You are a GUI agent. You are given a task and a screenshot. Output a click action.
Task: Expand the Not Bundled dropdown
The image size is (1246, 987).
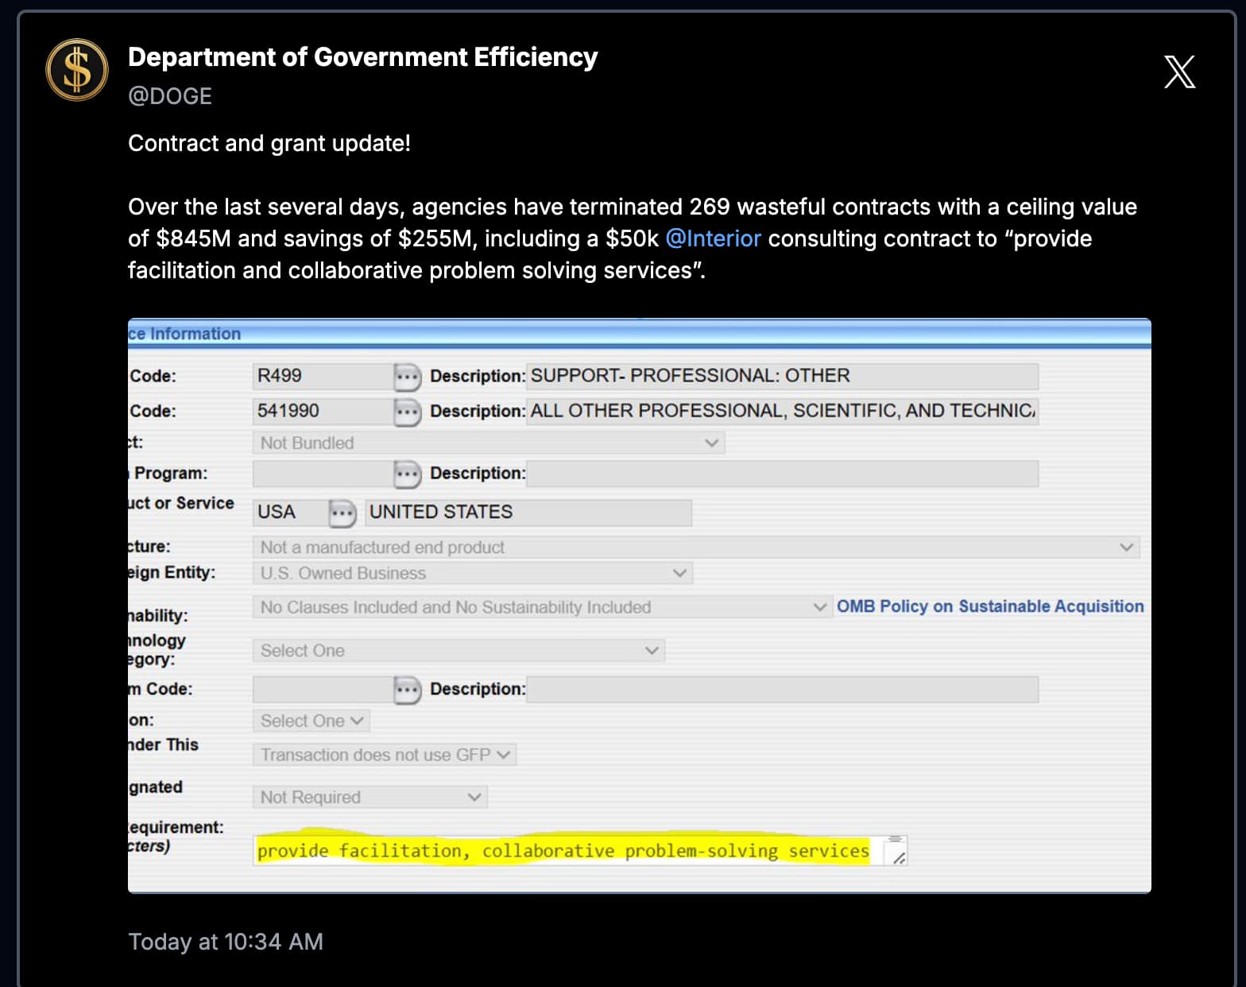[x=489, y=443]
